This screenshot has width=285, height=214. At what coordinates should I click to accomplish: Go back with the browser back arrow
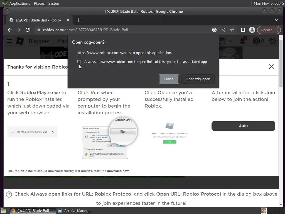click(10, 30)
